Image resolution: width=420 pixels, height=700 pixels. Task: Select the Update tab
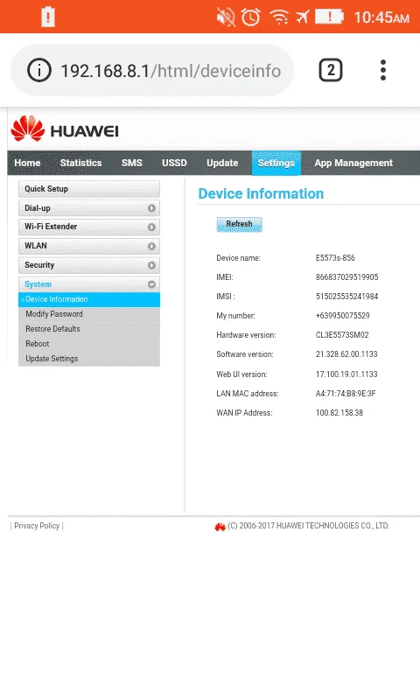tap(222, 163)
